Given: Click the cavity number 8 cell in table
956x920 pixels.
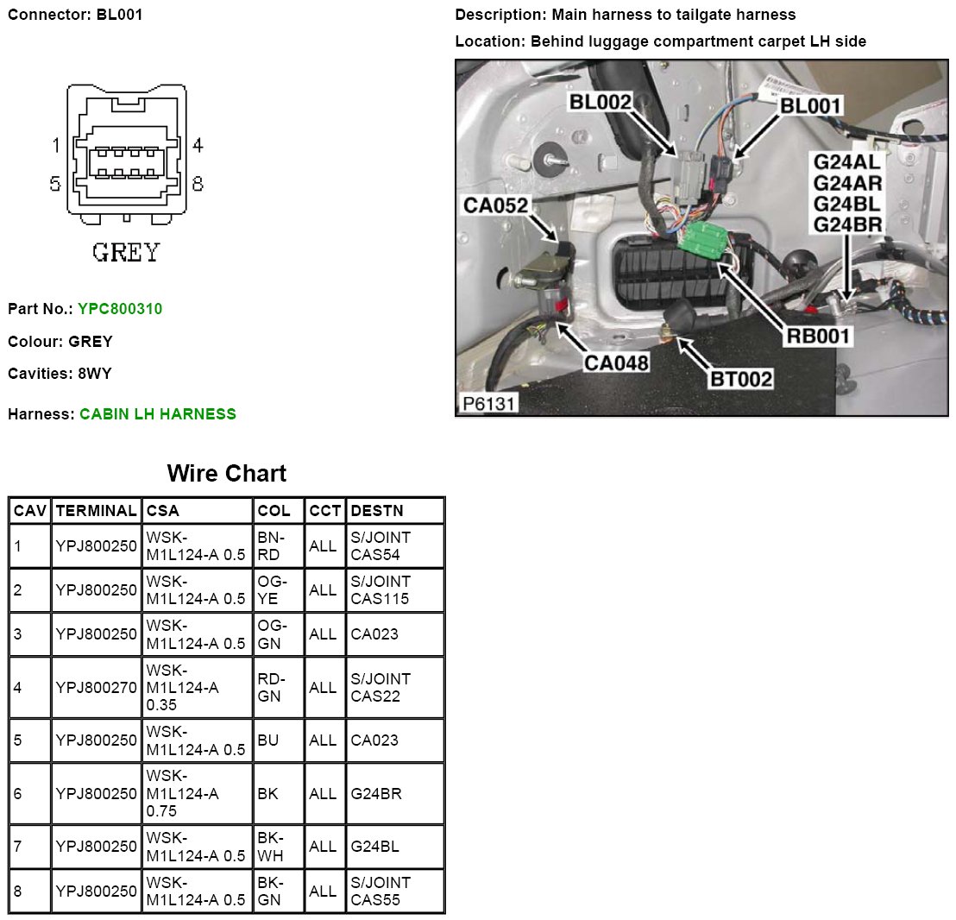Looking at the screenshot, I should (30, 892).
